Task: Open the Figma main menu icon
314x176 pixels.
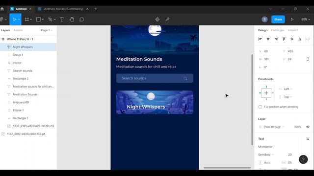Action: point(2,20)
